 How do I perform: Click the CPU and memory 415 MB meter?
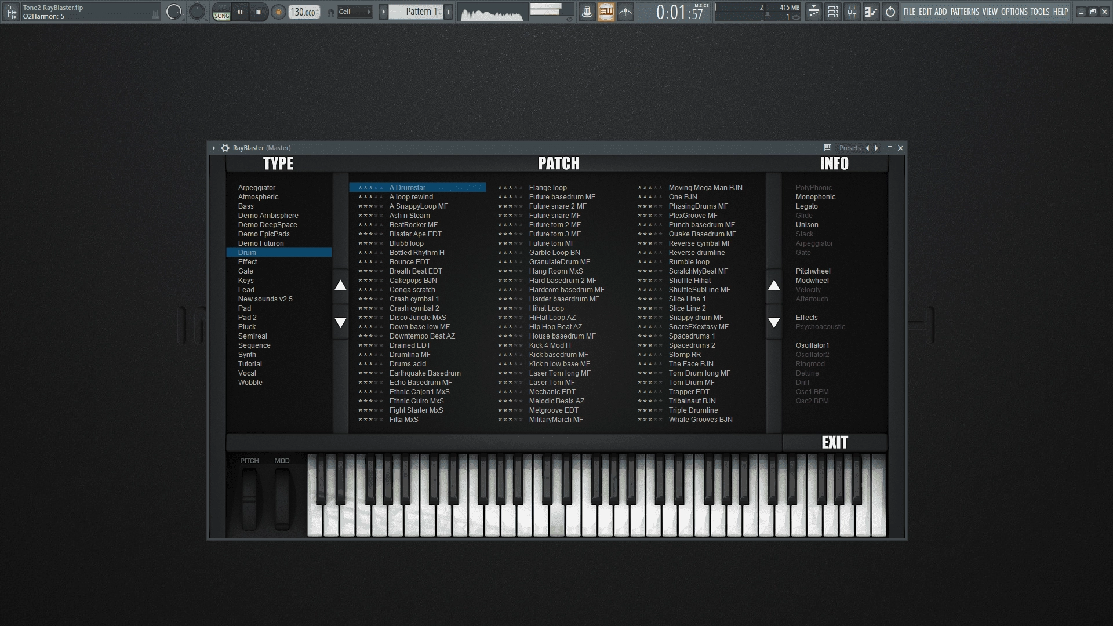coord(758,12)
